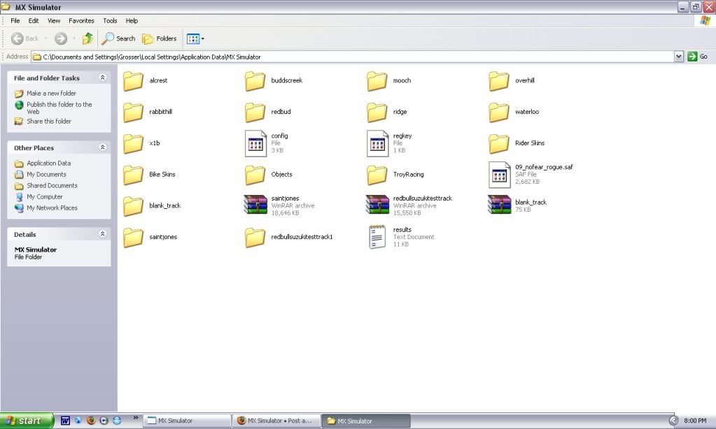This screenshot has height=429, width=716.
Task: Click the Windows Start button
Action: pos(27,421)
